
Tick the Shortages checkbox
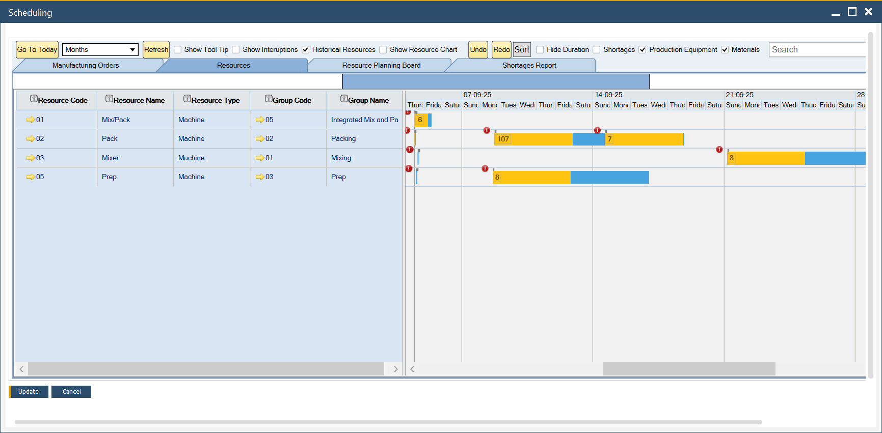pos(597,50)
